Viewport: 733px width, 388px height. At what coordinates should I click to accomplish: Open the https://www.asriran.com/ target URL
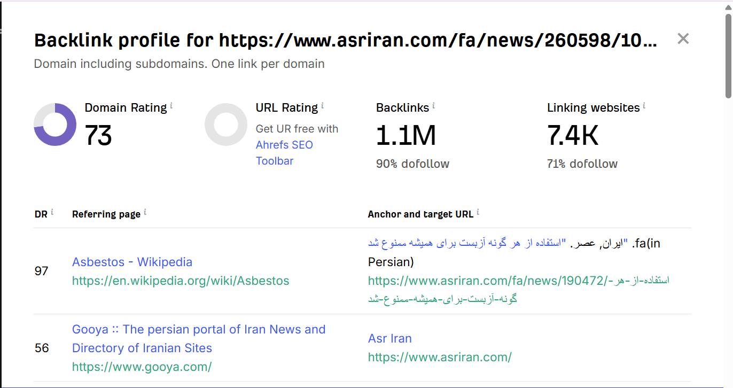point(440,357)
